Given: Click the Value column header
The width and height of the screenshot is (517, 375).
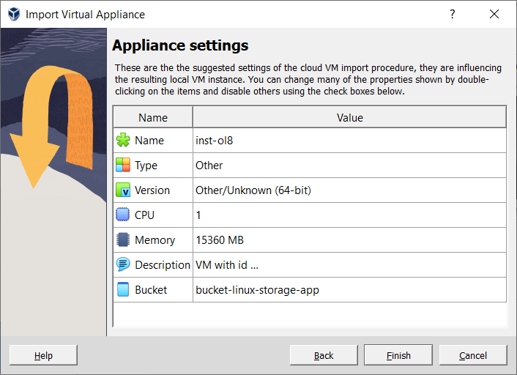Looking at the screenshot, I should pyautogui.click(x=349, y=117).
